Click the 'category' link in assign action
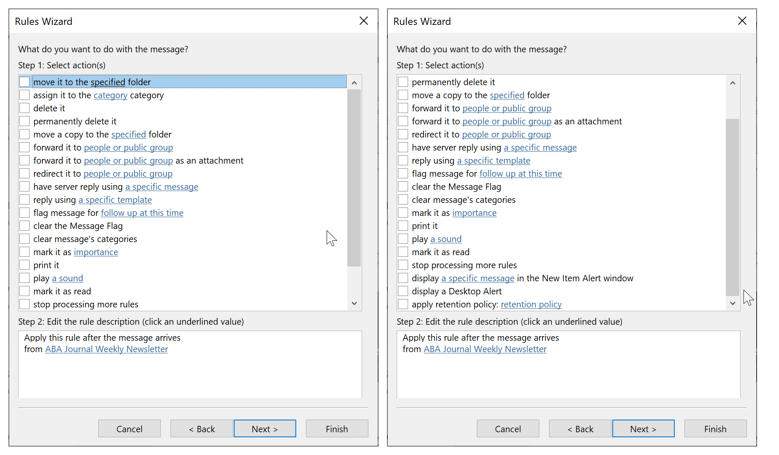Viewport: 779px width, 455px height. [x=111, y=95]
